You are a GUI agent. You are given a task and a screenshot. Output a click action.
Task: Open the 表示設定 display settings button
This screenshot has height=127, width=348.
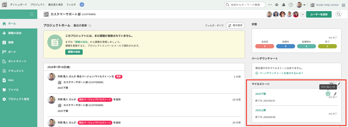(x=235, y=25)
